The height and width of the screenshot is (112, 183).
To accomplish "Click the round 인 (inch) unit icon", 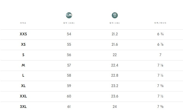I will [115, 15].
